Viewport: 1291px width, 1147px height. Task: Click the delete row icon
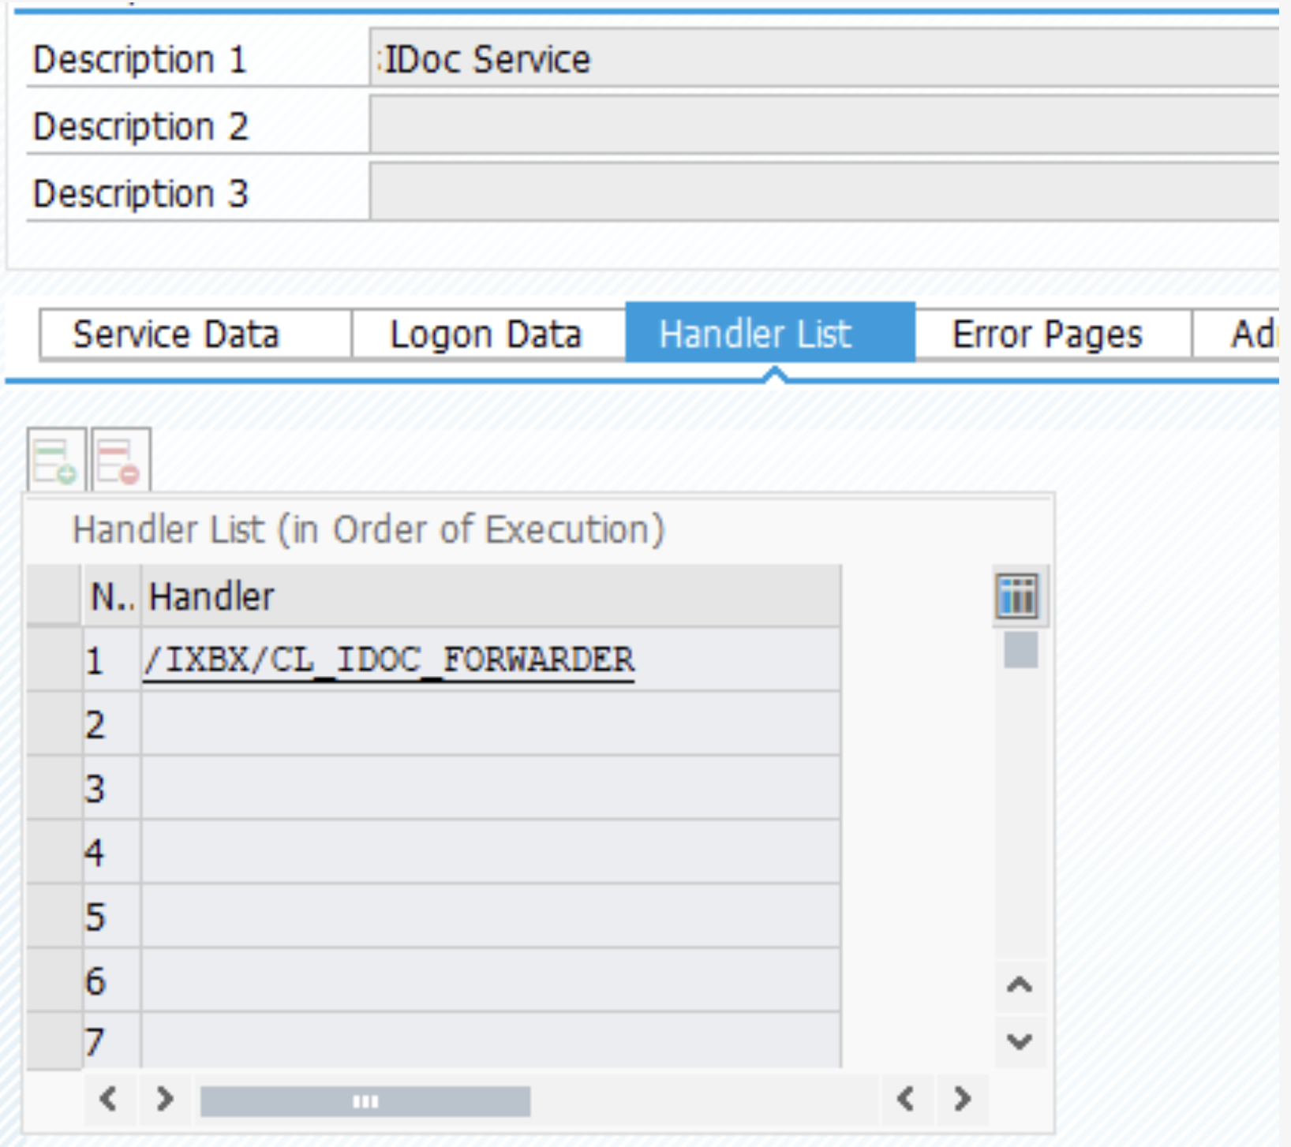(x=120, y=461)
